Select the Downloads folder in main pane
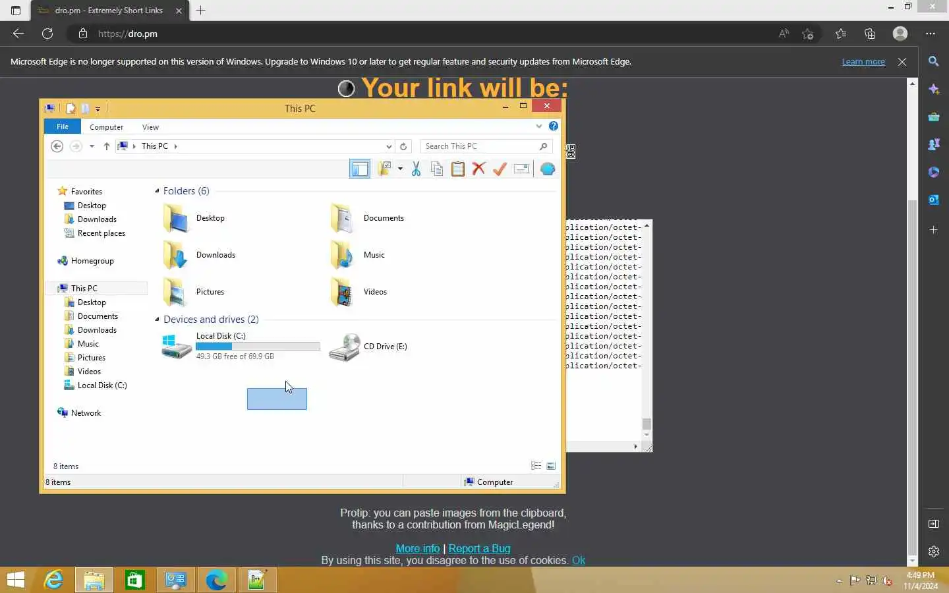This screenshot has height=593, width=949. point(199,255)
